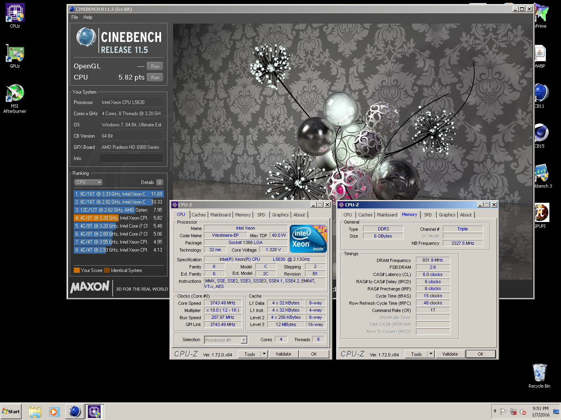The width and height of the screenshot is (561, 420).
Task: Open the CB11 desktop shortcut
Action: (541, 96)
